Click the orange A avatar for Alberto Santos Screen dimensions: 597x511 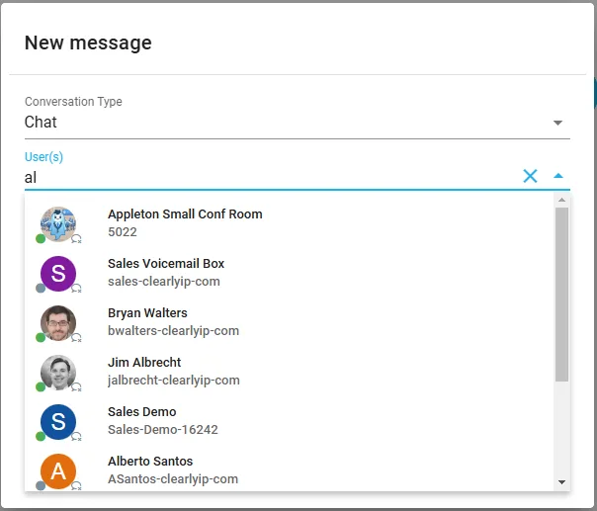pos(58,471)
